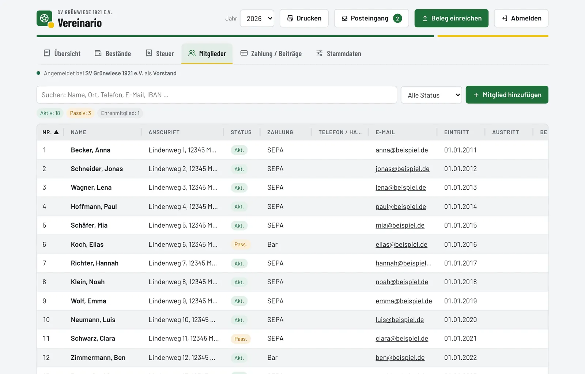
Task: Click the logout icon in Abmelden
Action: click(x=505, y=18)
